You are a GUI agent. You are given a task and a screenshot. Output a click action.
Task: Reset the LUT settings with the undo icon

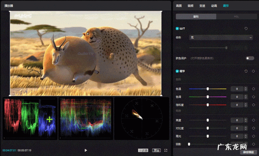click(x=246, y=29)
